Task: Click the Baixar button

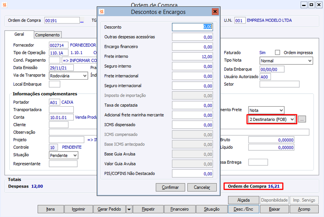Action: [x=275, y=209]
